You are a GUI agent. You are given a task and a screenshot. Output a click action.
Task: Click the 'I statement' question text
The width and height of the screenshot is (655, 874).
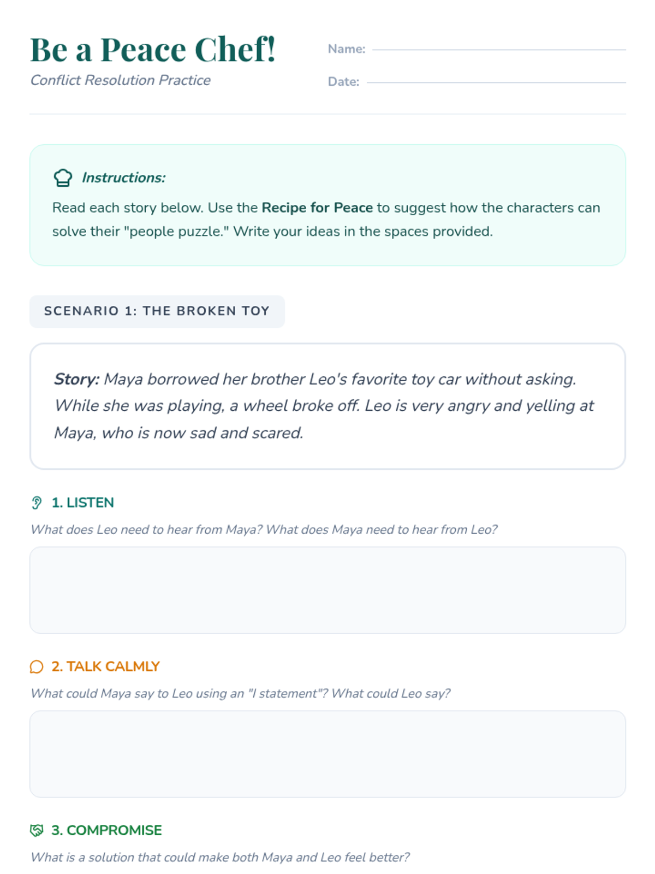(x=240, y=693)
